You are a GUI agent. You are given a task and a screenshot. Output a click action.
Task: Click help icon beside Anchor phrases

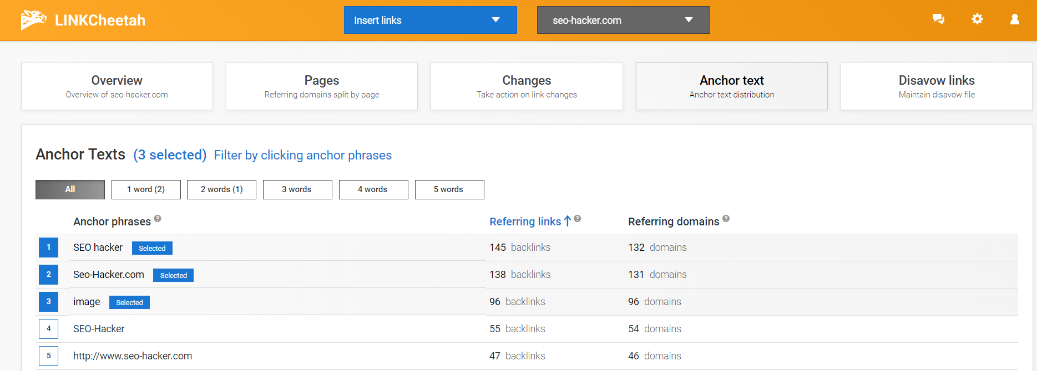coord(158,219)
